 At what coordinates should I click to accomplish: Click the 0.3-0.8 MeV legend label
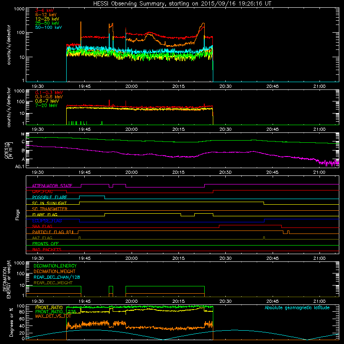(x=49, y=97)
